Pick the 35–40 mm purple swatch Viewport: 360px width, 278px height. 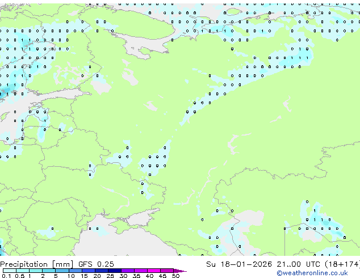tap(140, 271)
